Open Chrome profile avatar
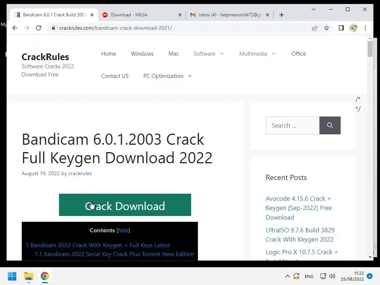The height and width of the screenshot is (285, 380). coord(353,28)
